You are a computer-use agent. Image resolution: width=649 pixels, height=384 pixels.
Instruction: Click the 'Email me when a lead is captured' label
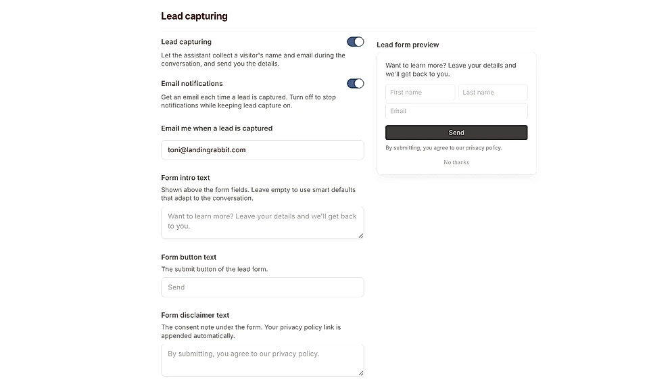[x=217, y=128]
